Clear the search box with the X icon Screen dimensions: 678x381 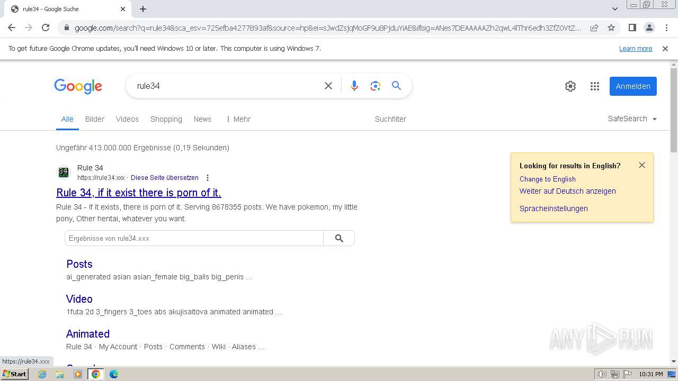pos(328,86)
